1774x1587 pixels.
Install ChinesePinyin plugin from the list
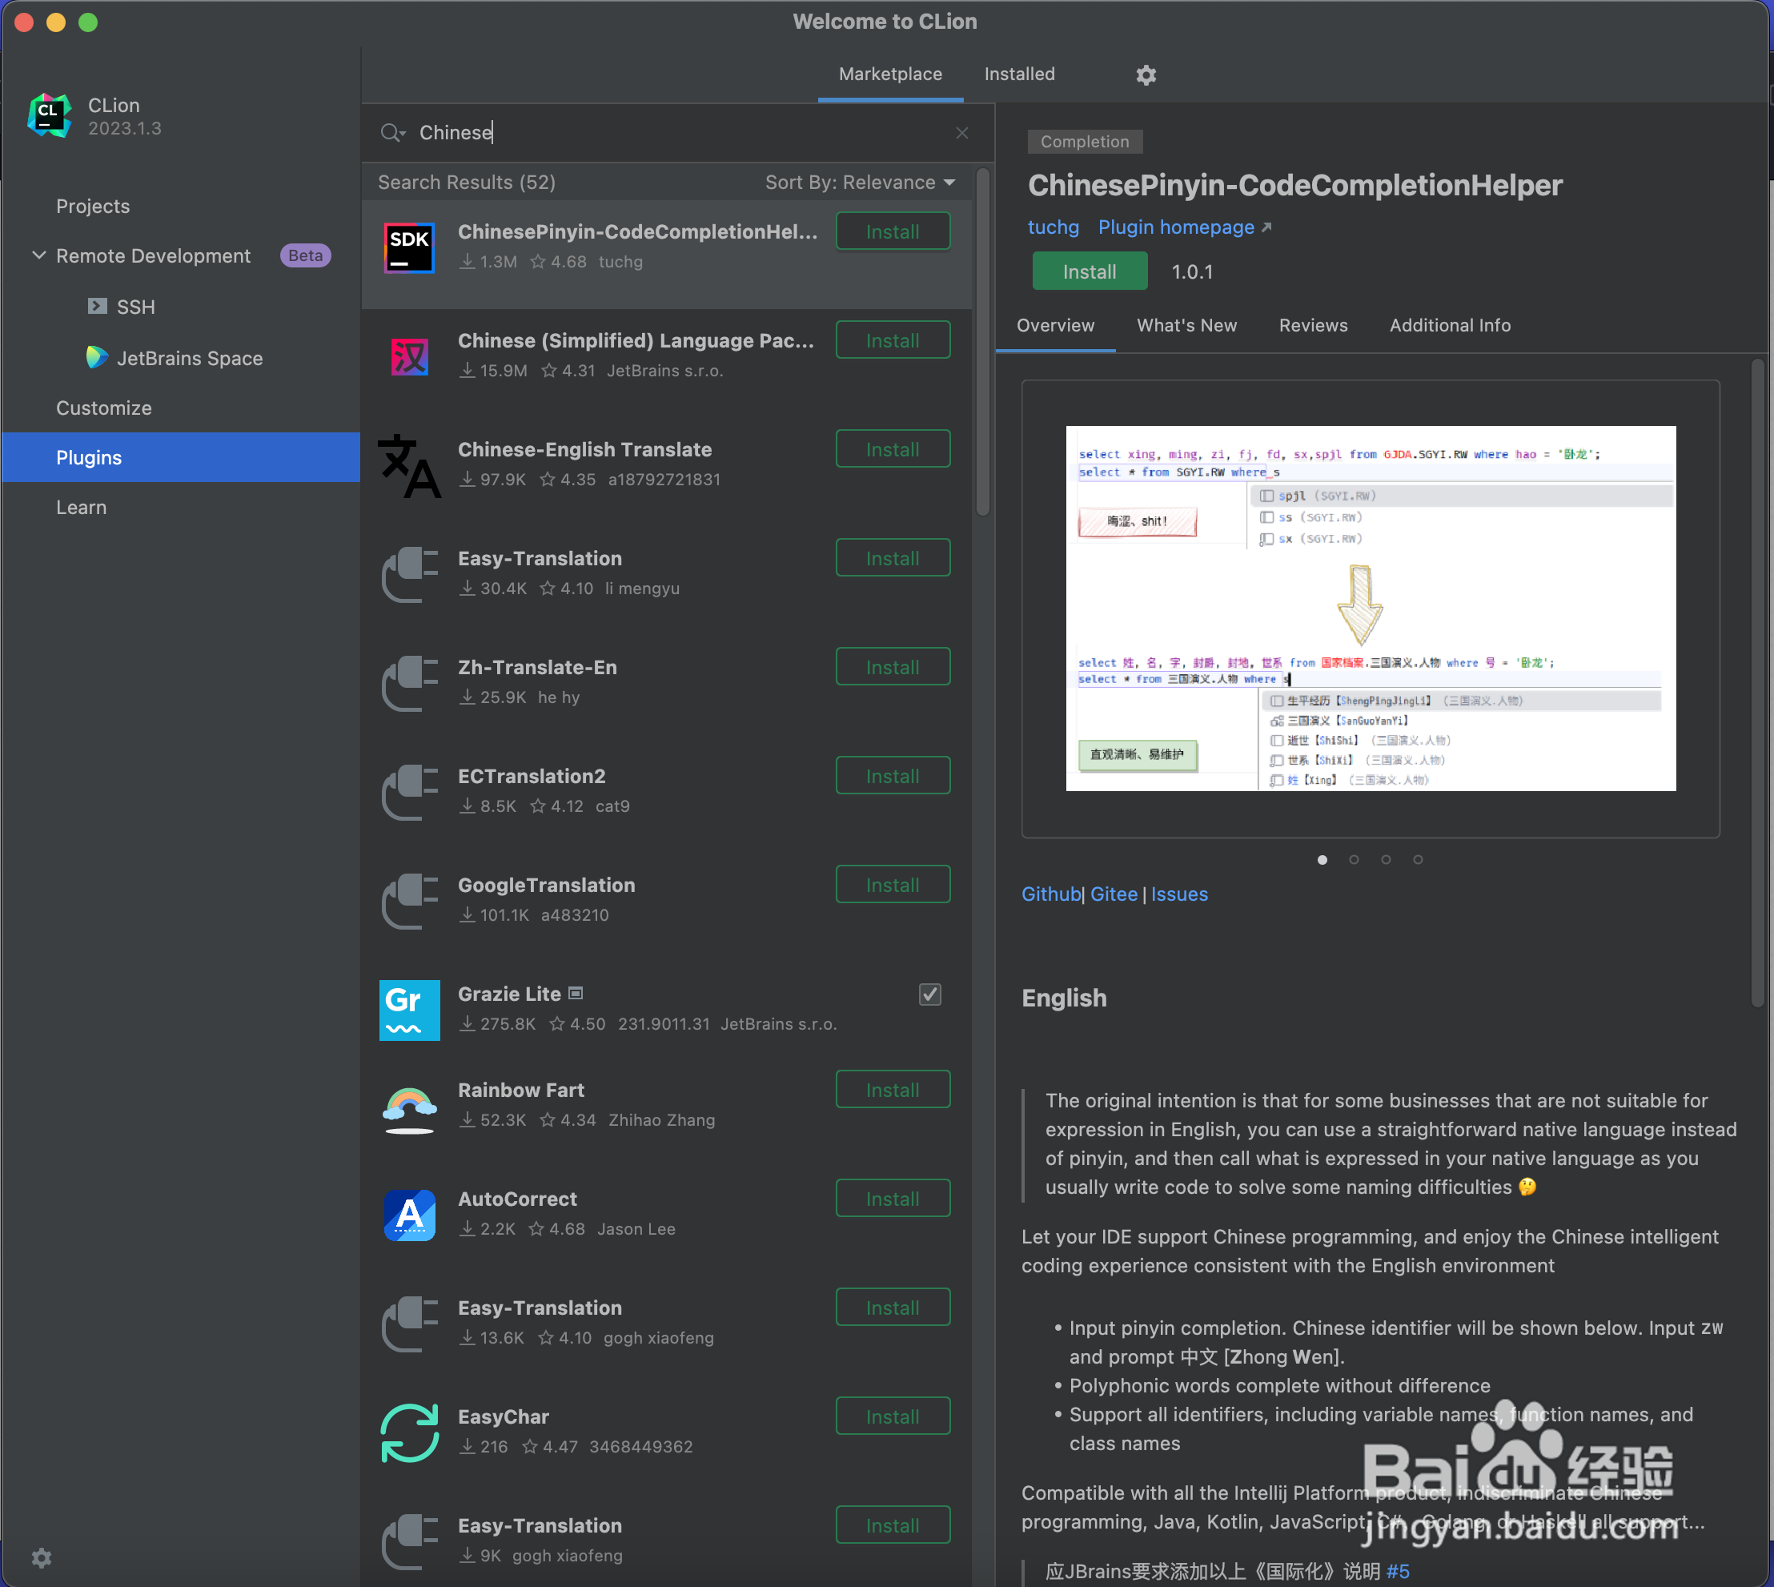(x=893, y=232)
